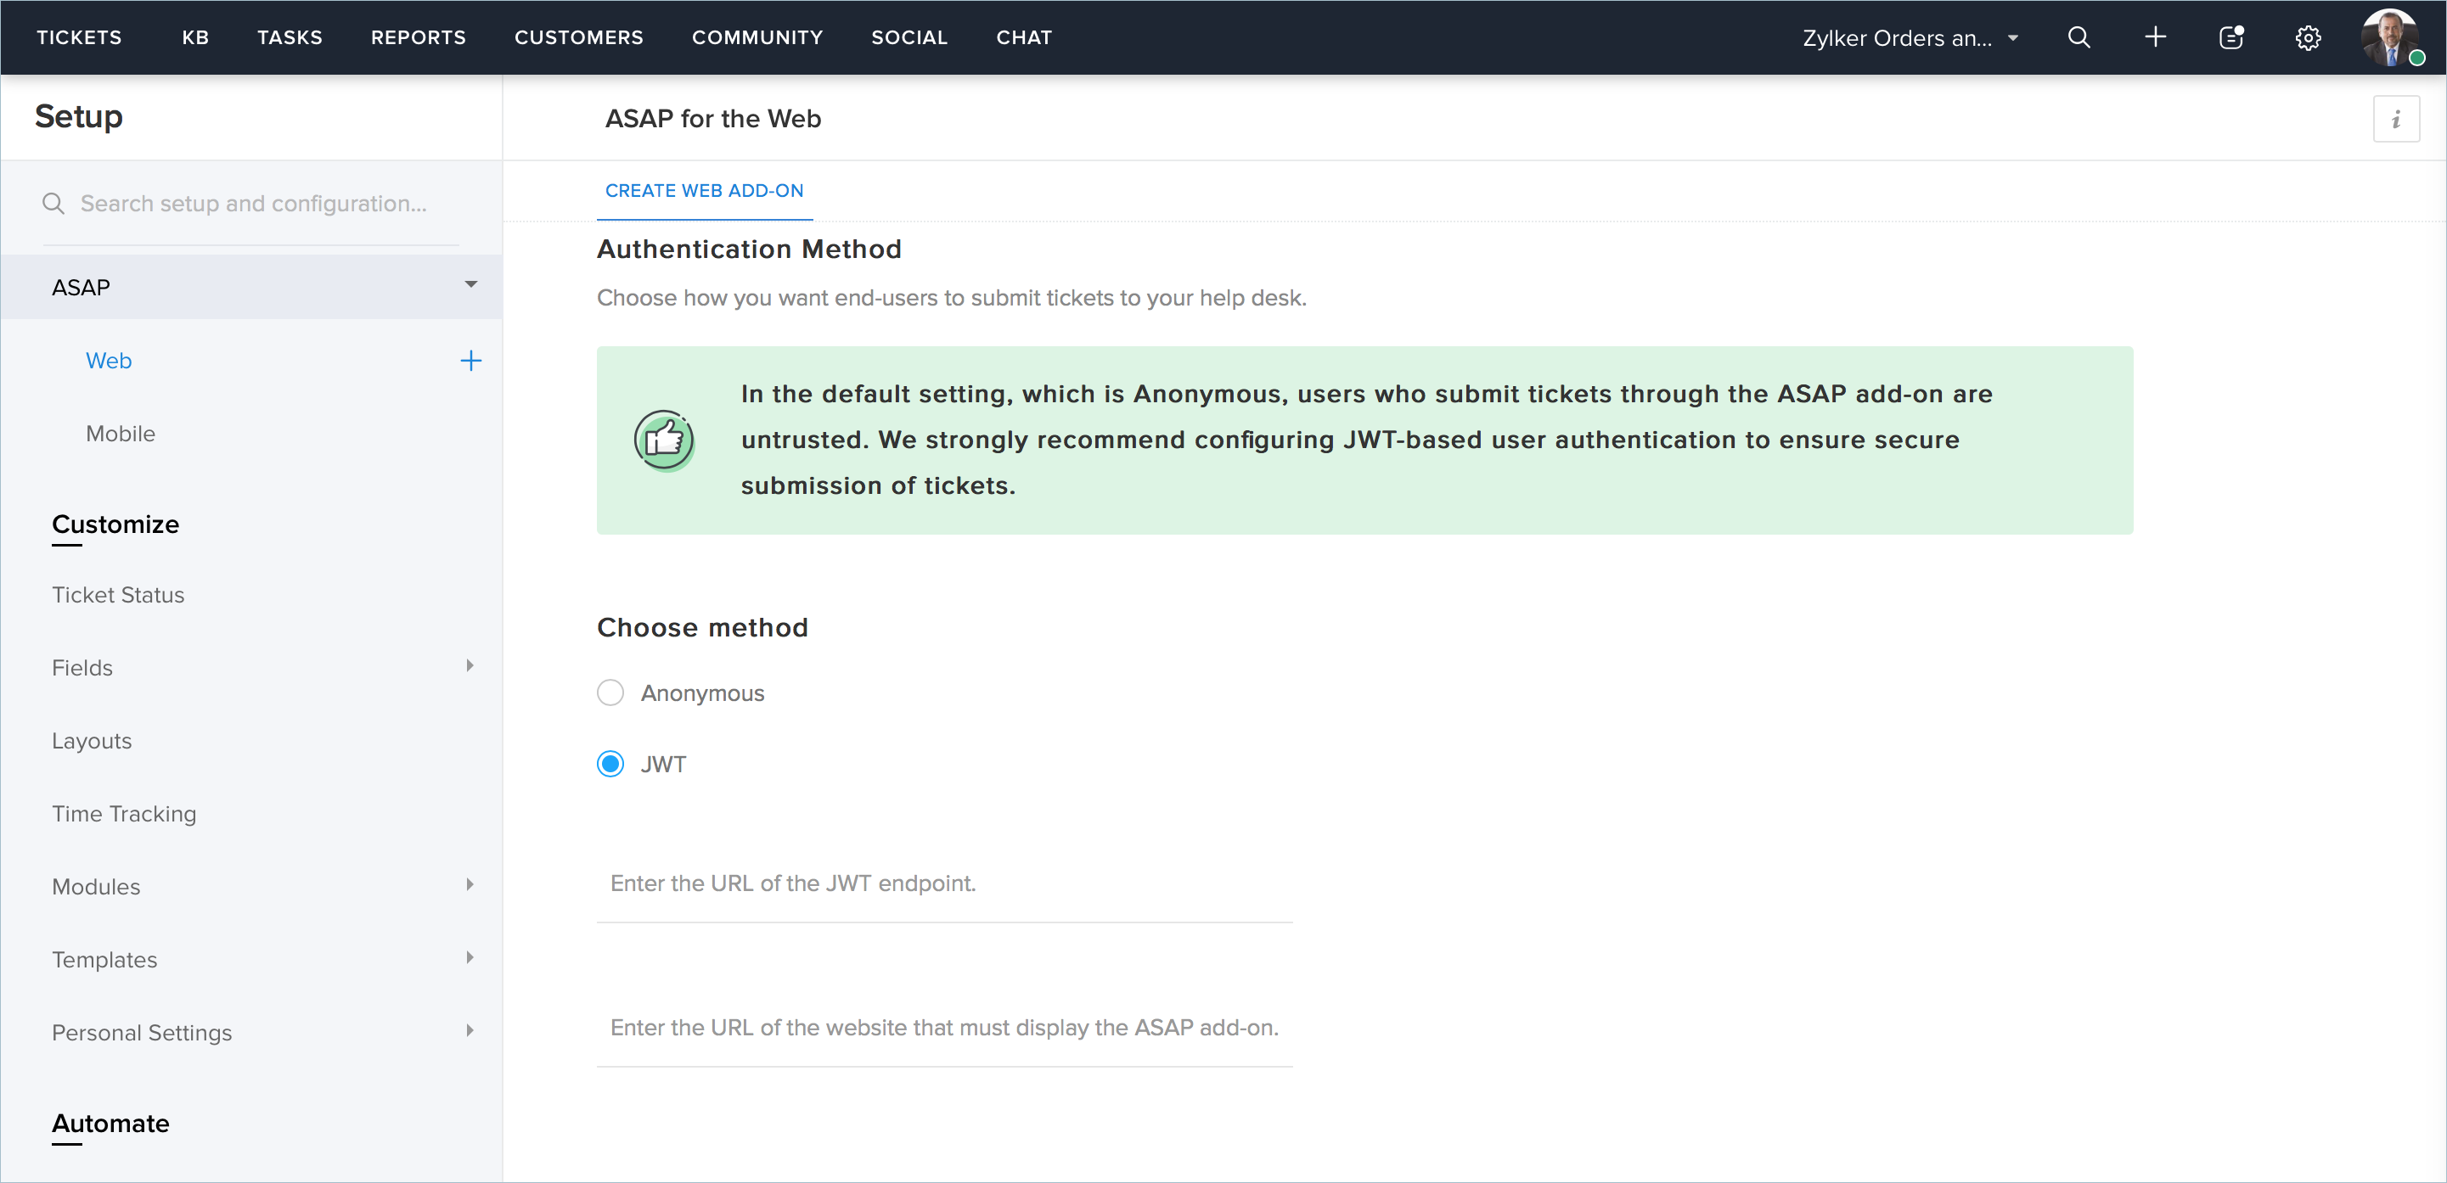Open the search icon in top bar

2079,38
